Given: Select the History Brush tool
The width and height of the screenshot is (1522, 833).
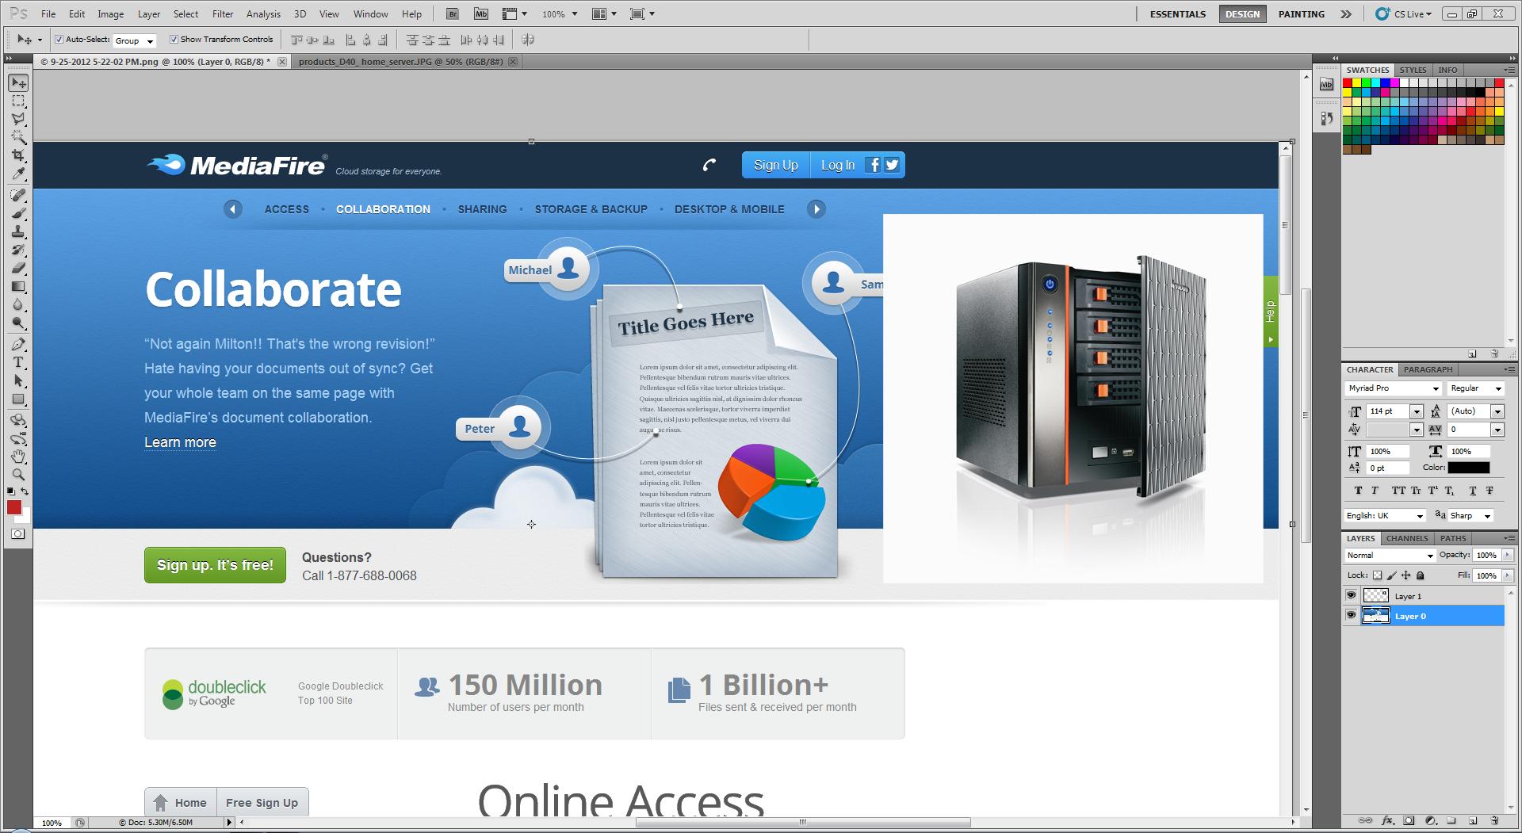Looking at the screenshot, I should (18, 250).
